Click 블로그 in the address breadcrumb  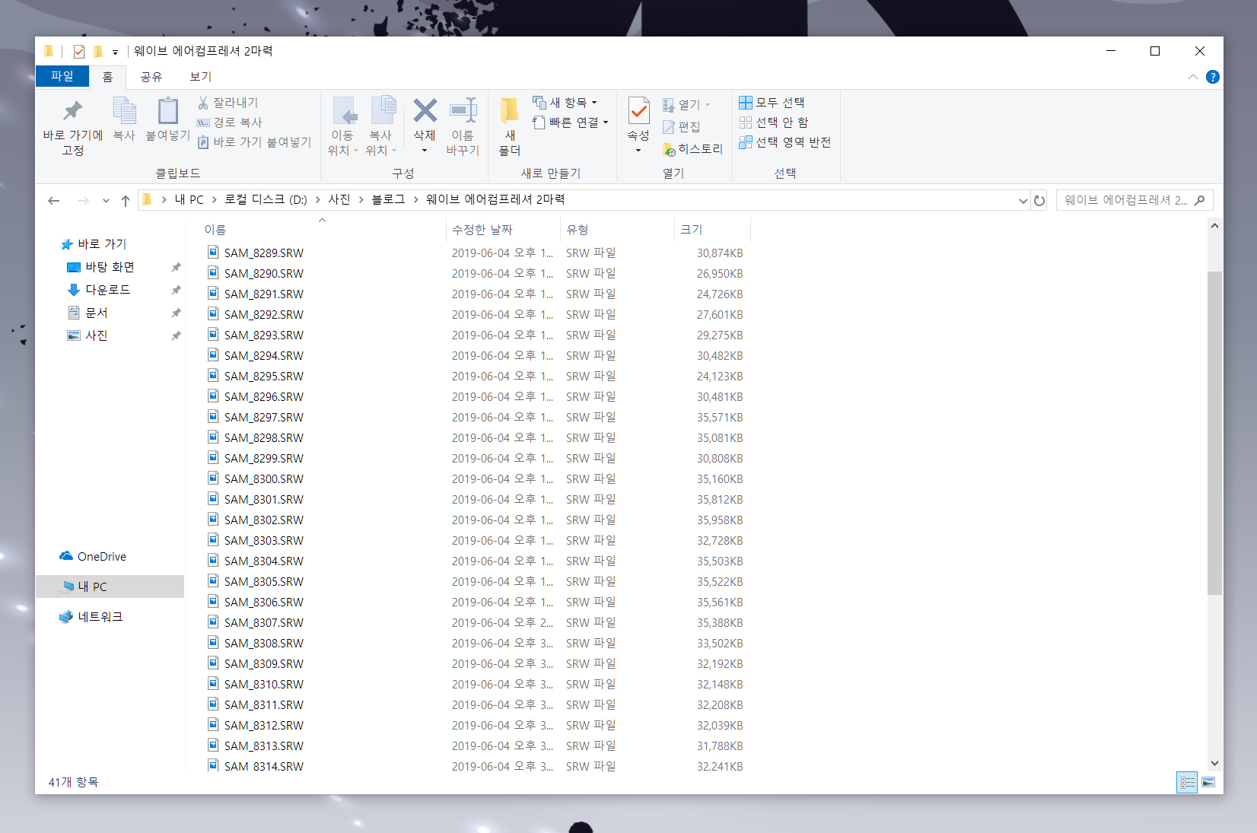pyautogui.click(x=388, y=199)
